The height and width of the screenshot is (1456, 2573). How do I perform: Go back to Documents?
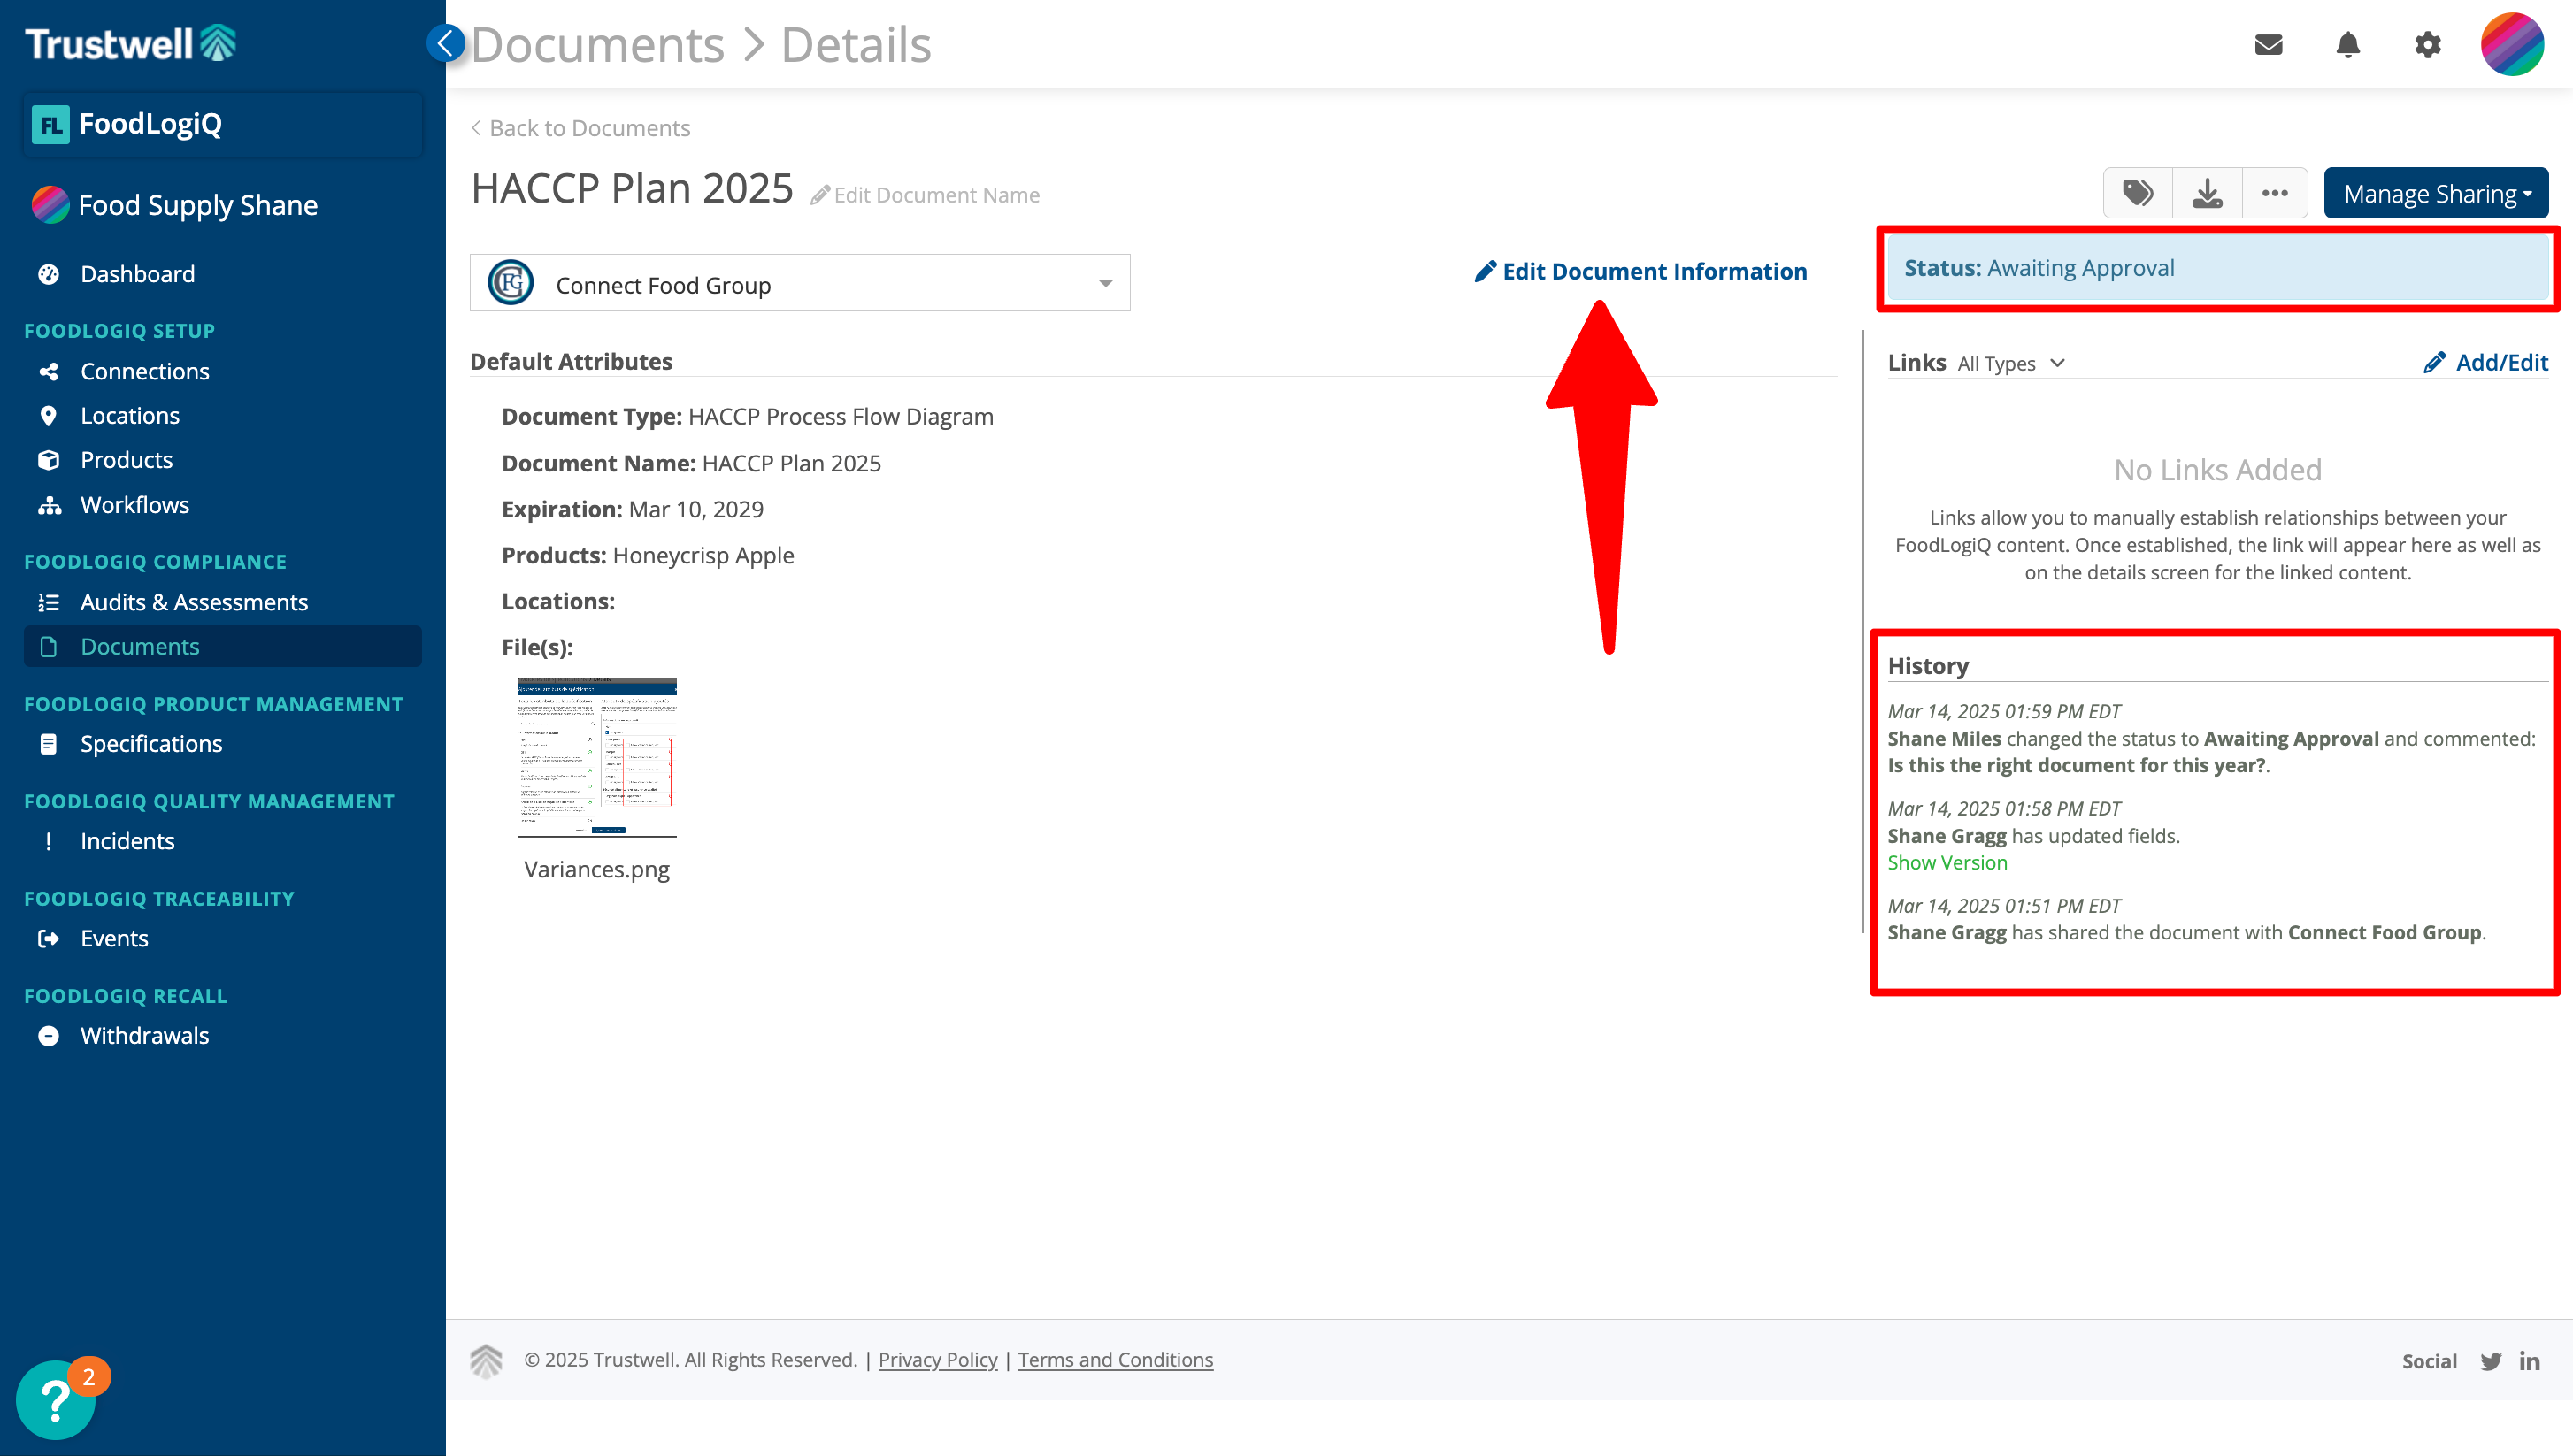point(580,128)
